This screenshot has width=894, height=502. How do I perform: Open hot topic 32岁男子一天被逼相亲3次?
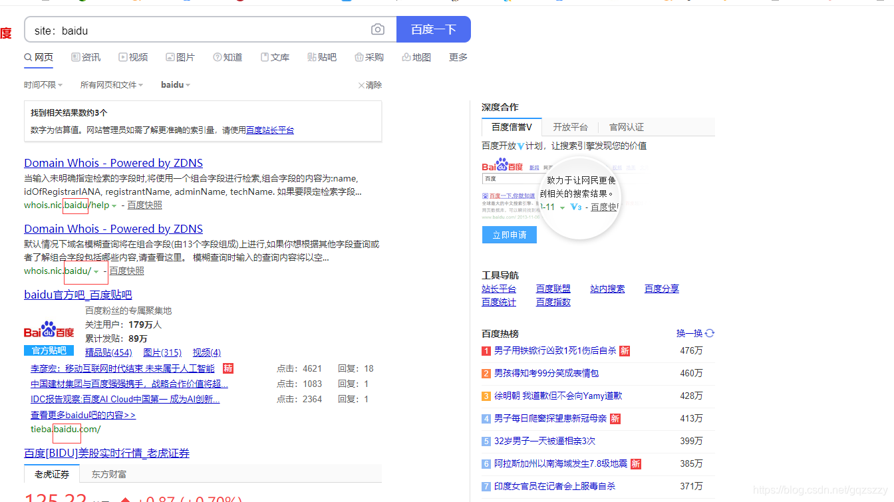click(x=545, y=441)
